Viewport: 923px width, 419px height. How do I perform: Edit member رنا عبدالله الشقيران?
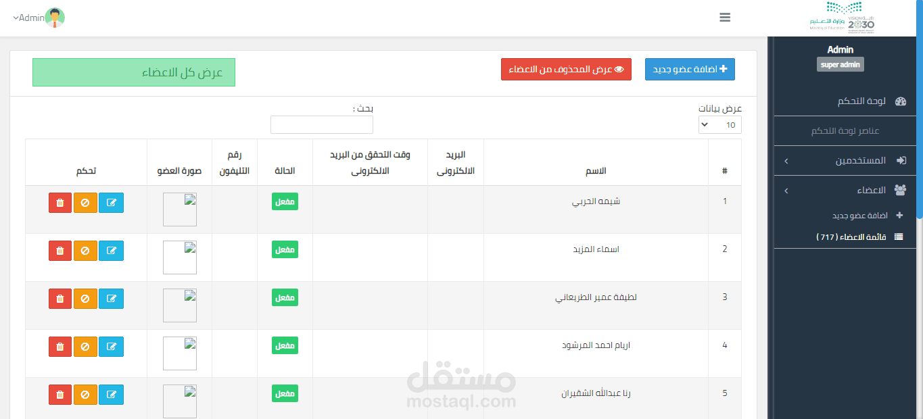click(111, 395)
